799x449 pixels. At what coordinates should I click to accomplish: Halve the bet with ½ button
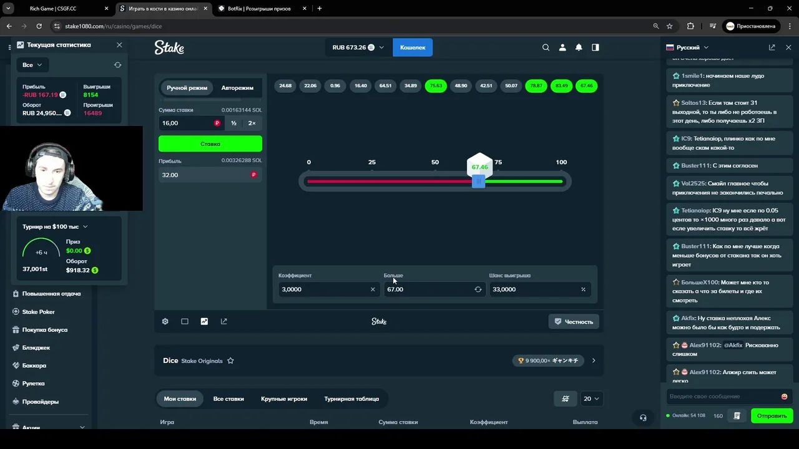click(x=233, y=123)
